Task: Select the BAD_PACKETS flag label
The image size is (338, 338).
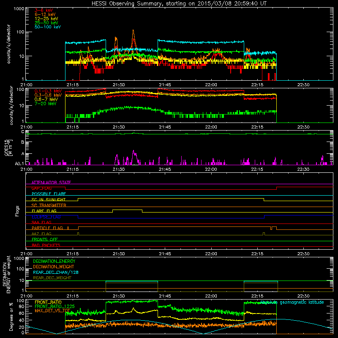Action: (x=46, y=245)
